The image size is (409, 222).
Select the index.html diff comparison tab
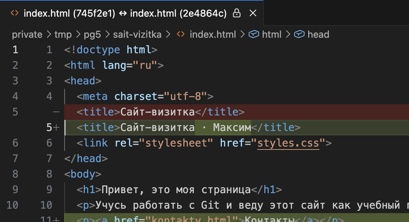pos(132,13)
